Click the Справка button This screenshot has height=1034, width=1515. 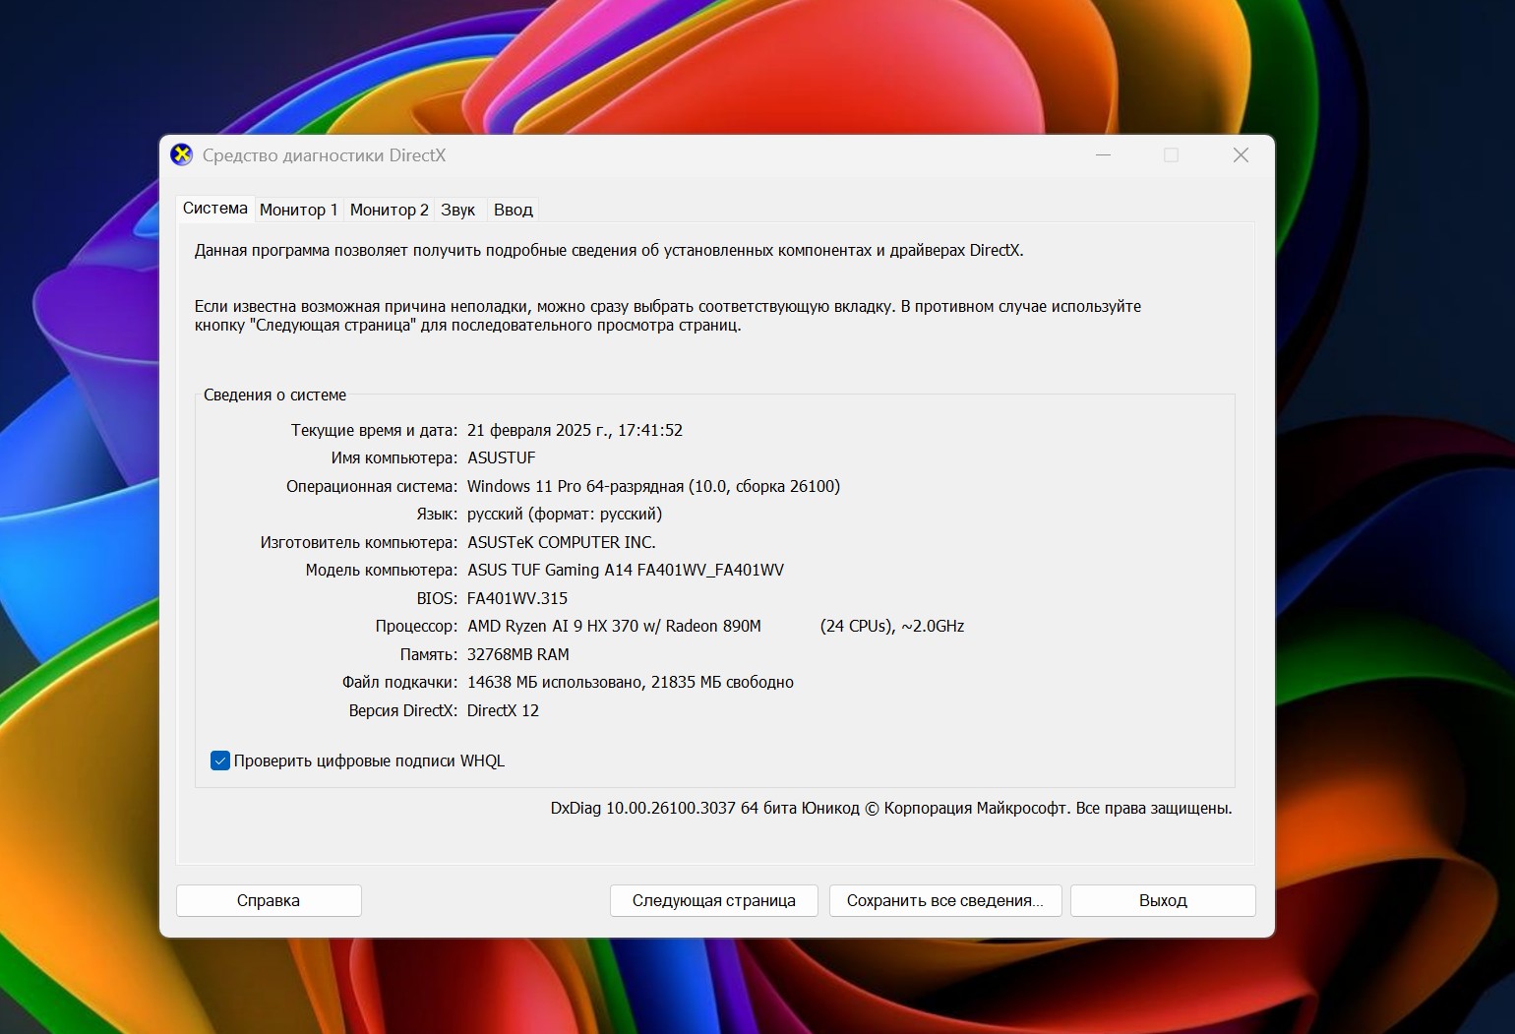click(x=269, y=900)
